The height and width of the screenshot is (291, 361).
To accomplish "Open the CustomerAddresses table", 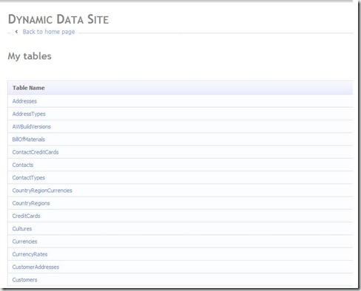I will click(x=36, y=267).
